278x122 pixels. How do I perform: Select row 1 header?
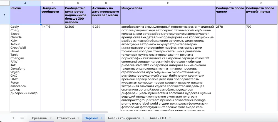click(x=5, y=15)
